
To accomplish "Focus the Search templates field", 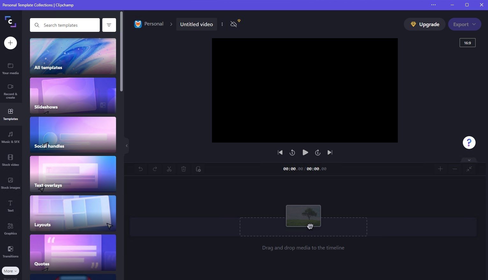I will [65, 25].
